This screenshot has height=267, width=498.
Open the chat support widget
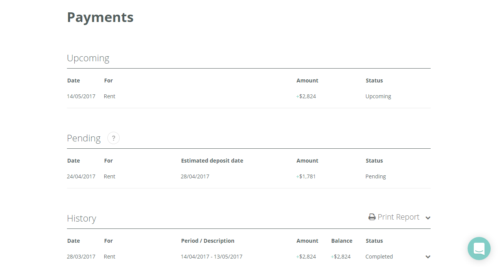click(x=479, y=249)
